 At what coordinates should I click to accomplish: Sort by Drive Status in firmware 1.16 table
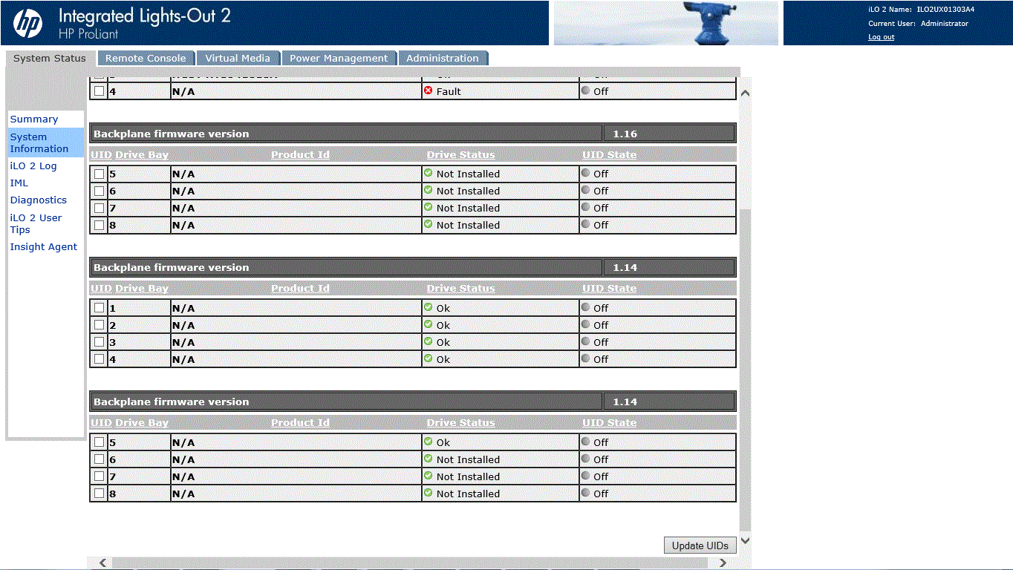point(460,154)
